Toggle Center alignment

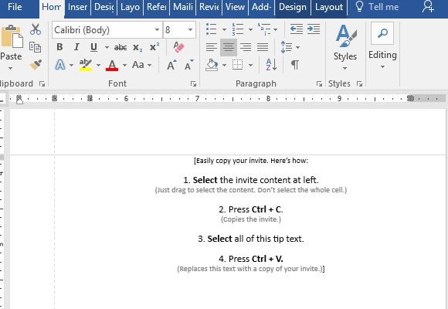pyautogui.click(x=229, y=47)
